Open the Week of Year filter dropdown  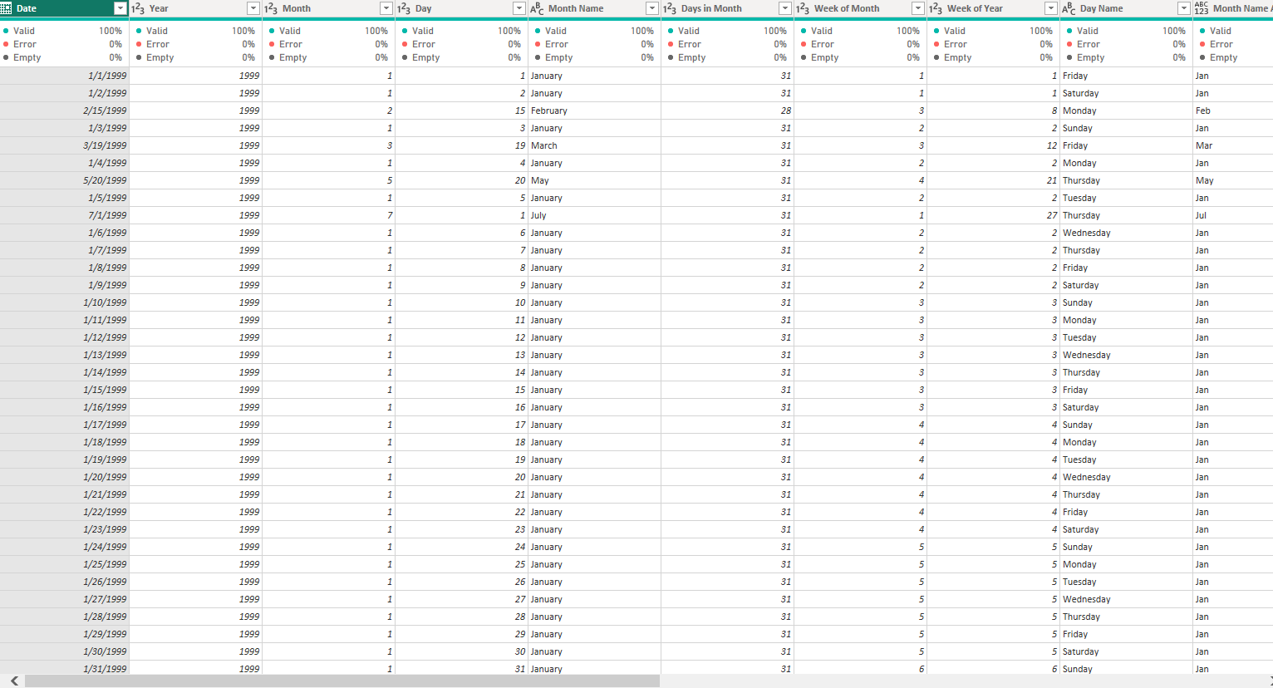click(x=1050, y=8)
